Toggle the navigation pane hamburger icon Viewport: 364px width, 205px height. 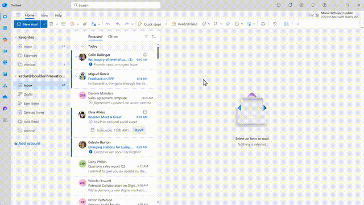pos(18,15)
